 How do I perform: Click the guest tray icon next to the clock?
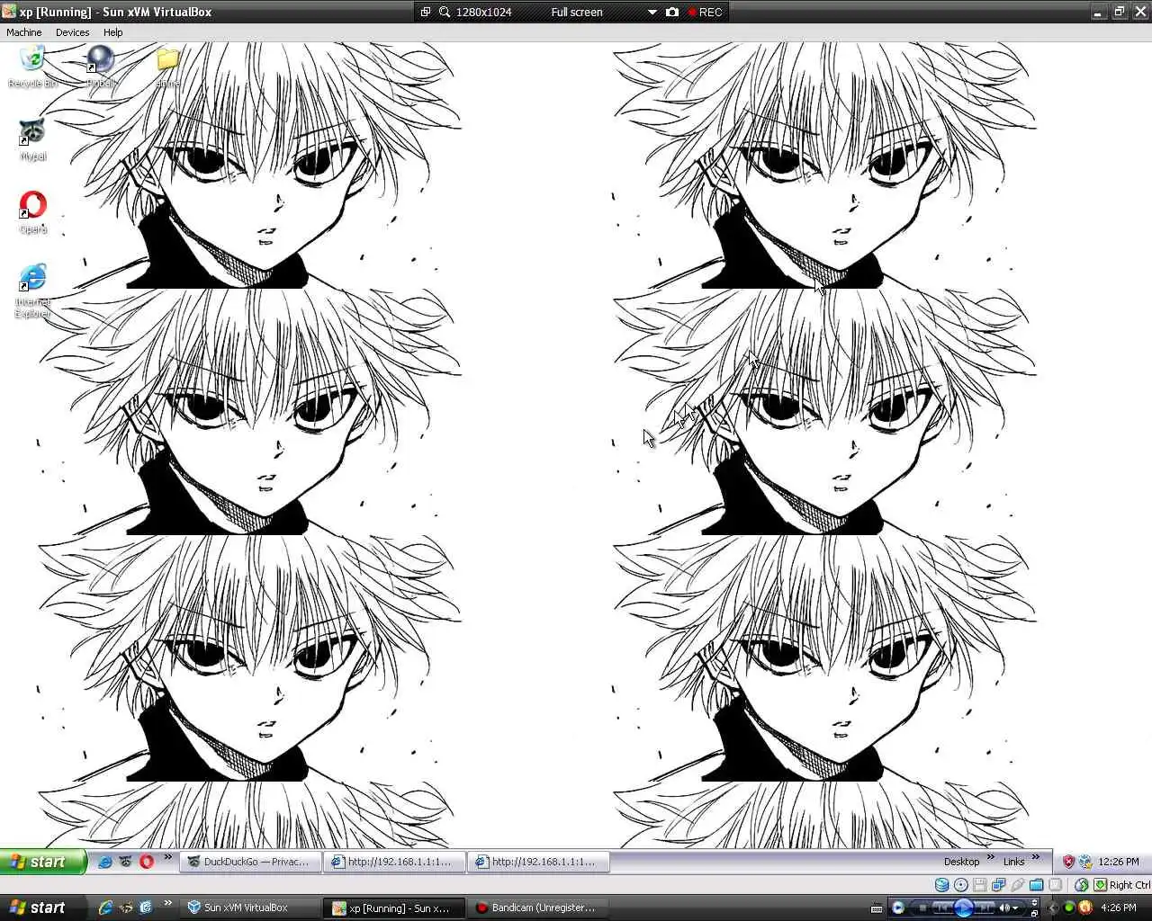(x=1085, y=862)
